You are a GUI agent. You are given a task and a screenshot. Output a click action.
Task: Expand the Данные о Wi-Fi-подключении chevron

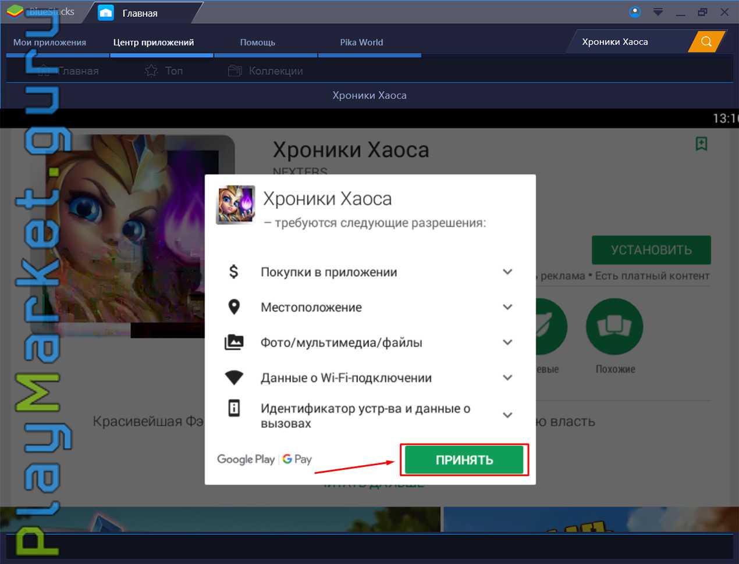click(507, 378)
